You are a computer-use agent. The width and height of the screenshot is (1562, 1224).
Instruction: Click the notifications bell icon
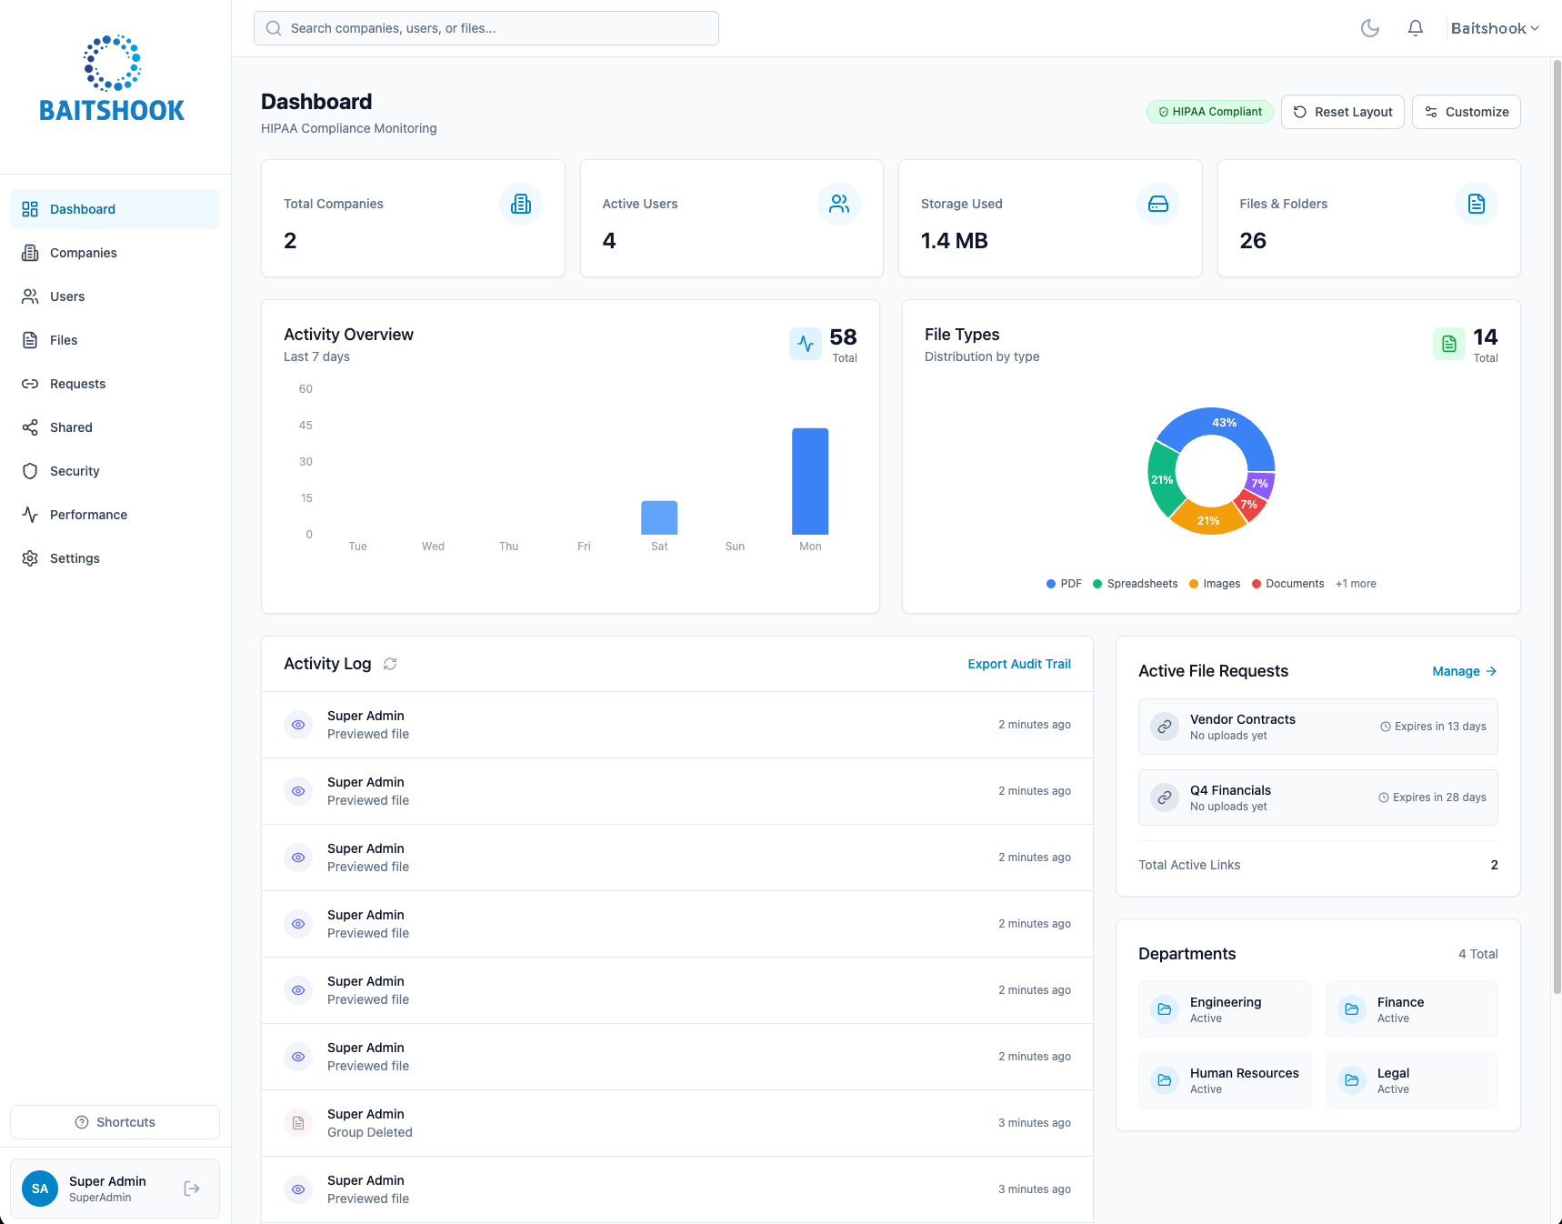pyautogui.click(x=1415, y=28)
